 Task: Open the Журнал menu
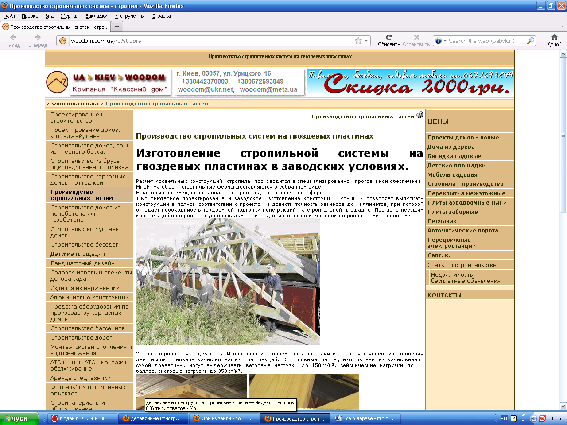pyautogui.click(x=70, y=16)
